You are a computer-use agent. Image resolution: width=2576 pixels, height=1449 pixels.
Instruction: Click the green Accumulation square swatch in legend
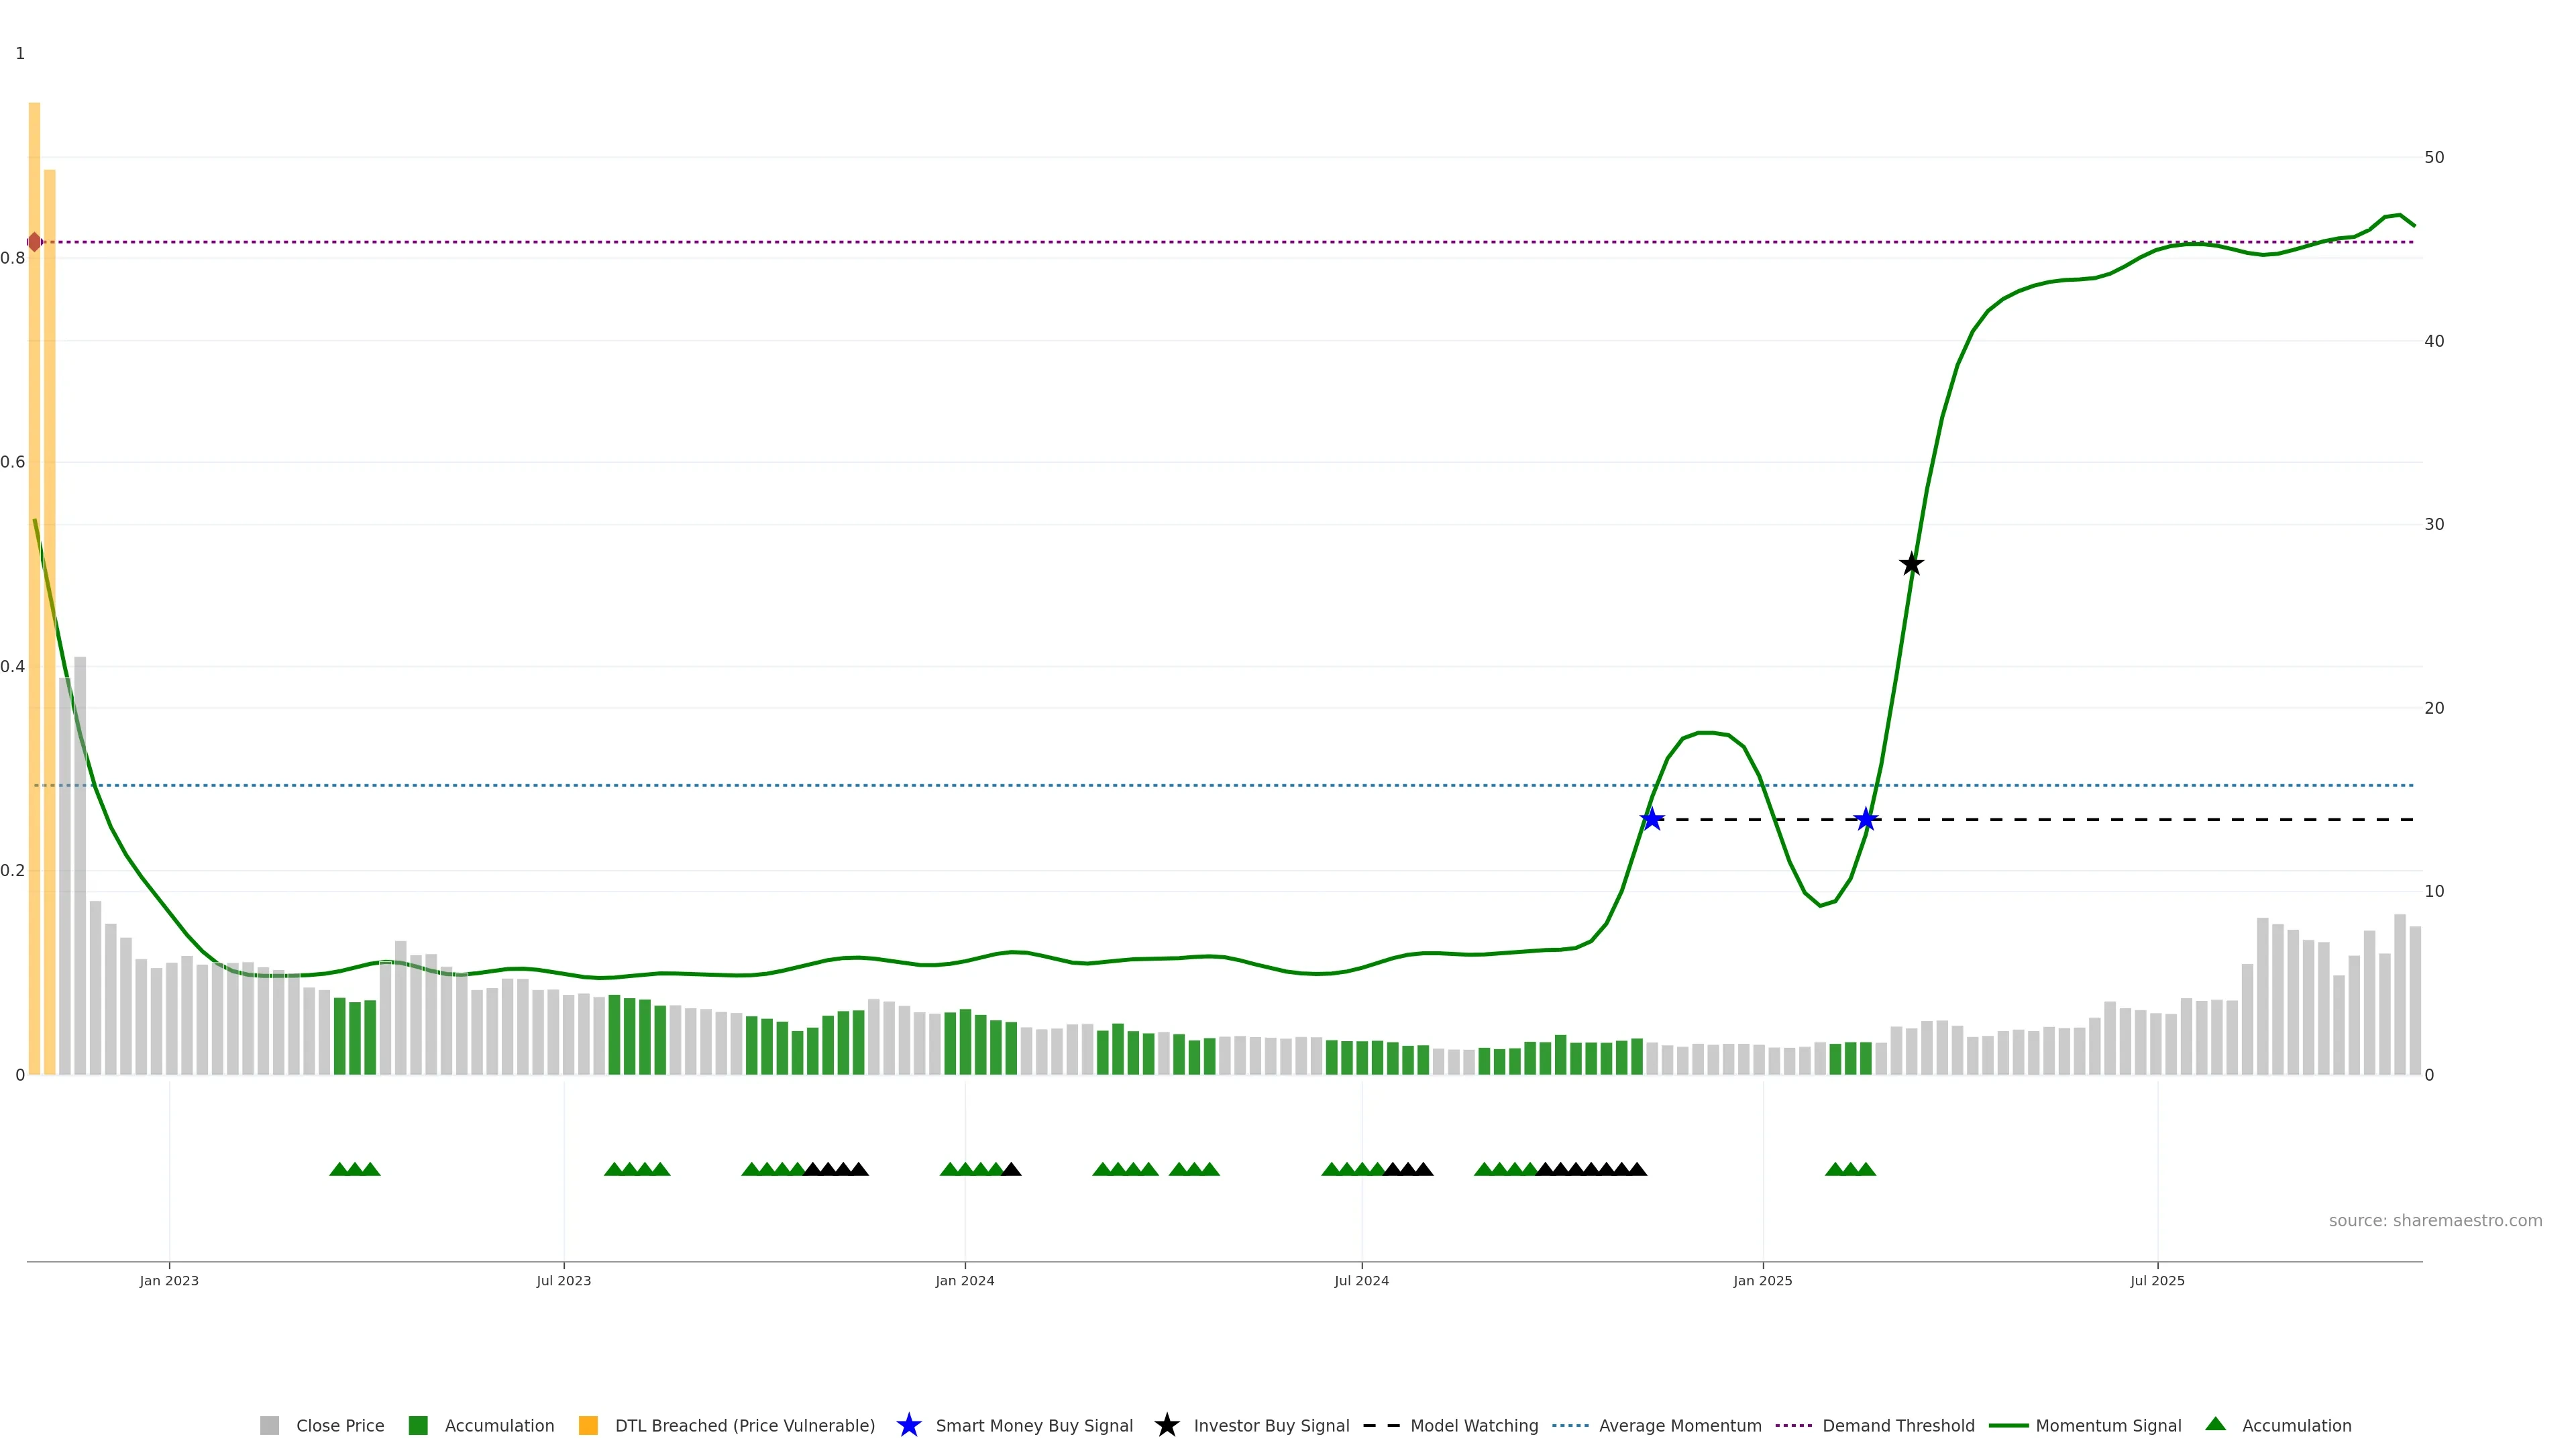pyautogui.click(x=418, y=1425)
